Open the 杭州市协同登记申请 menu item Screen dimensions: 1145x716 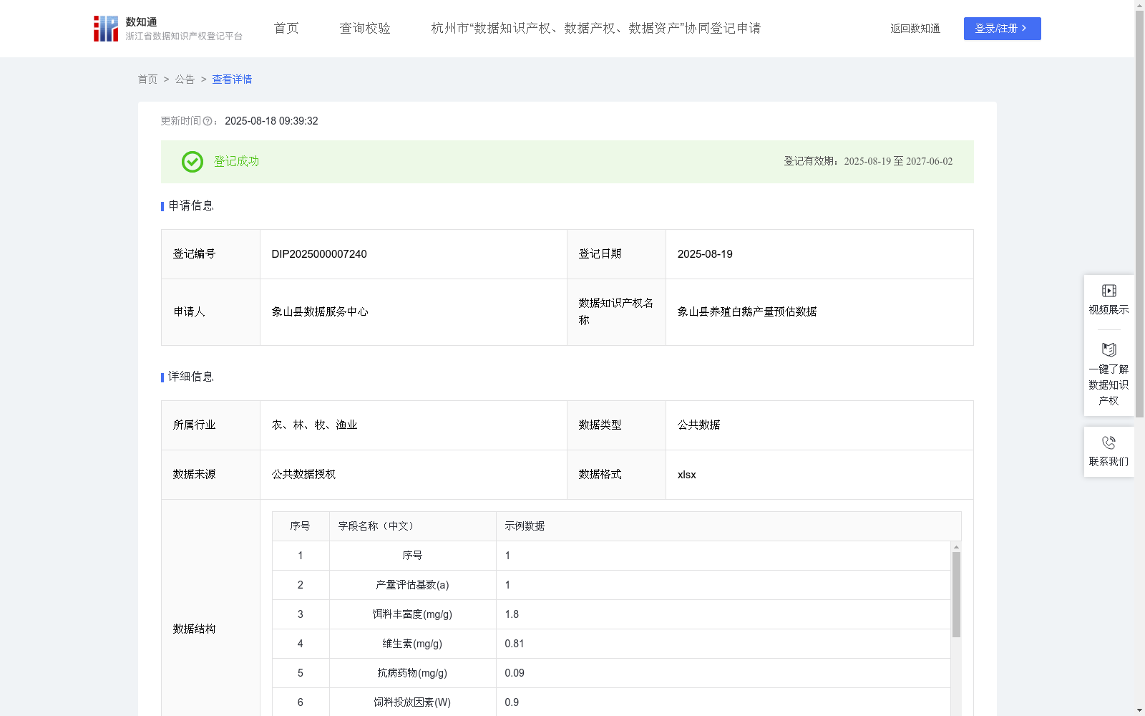pos(595,29)
